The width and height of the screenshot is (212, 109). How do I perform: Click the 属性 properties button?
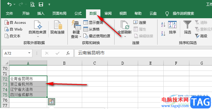click(x=140, y=29)
